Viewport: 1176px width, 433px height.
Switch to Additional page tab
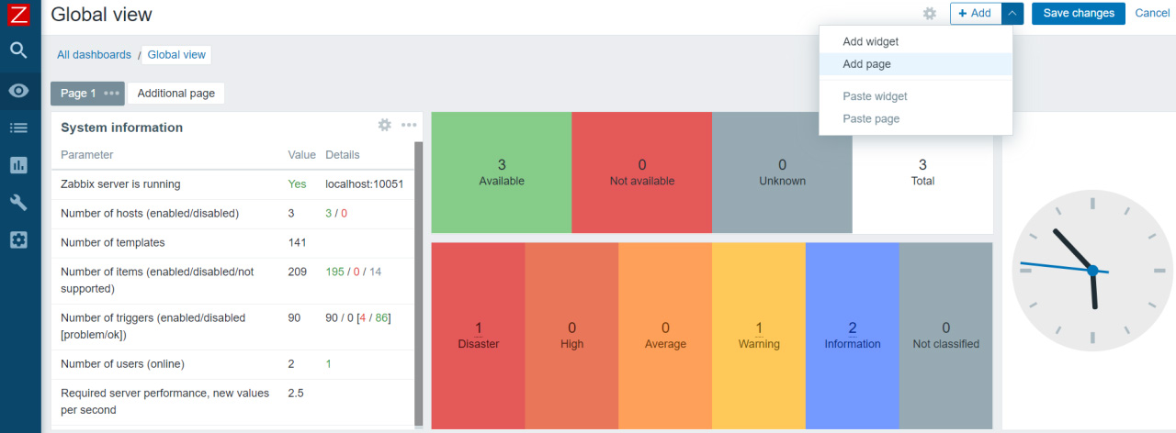coord(176,94)
